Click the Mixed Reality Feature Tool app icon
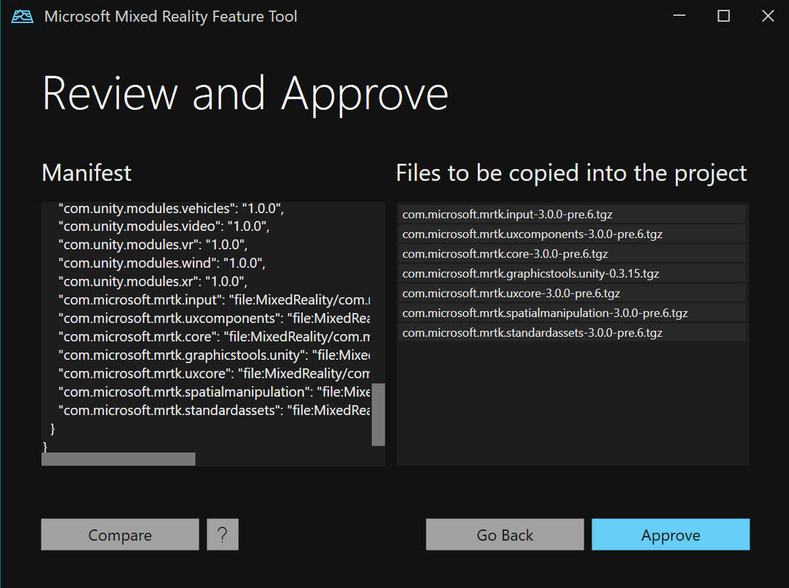Viewport: 789px width, 588px height. click(22, 16)
